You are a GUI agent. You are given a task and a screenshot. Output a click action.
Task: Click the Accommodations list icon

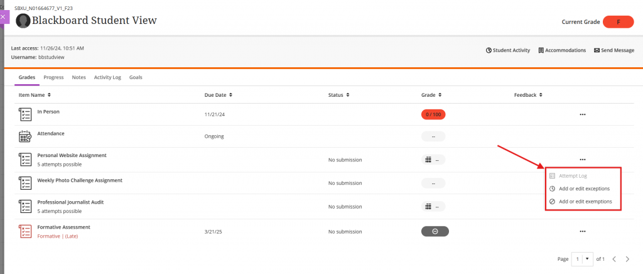click(x=541, y=50)
